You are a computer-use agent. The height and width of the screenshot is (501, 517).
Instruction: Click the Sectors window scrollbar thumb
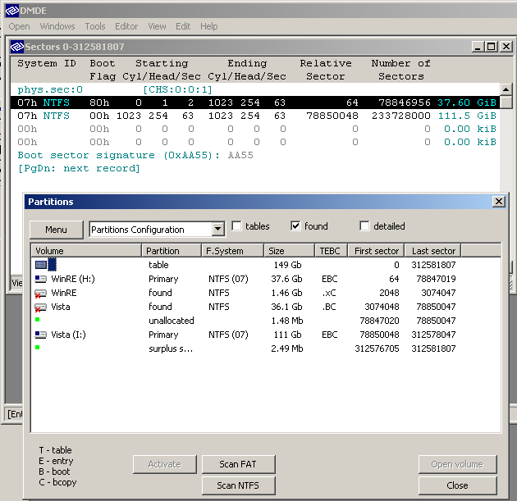(506, 102)
